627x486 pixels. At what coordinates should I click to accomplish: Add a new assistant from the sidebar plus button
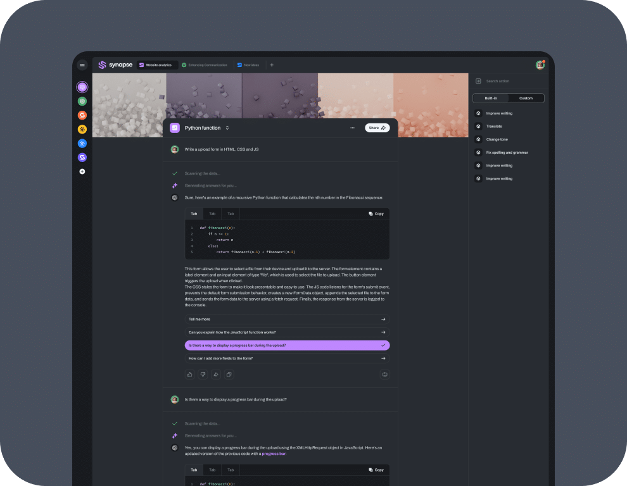pos(82,171)
